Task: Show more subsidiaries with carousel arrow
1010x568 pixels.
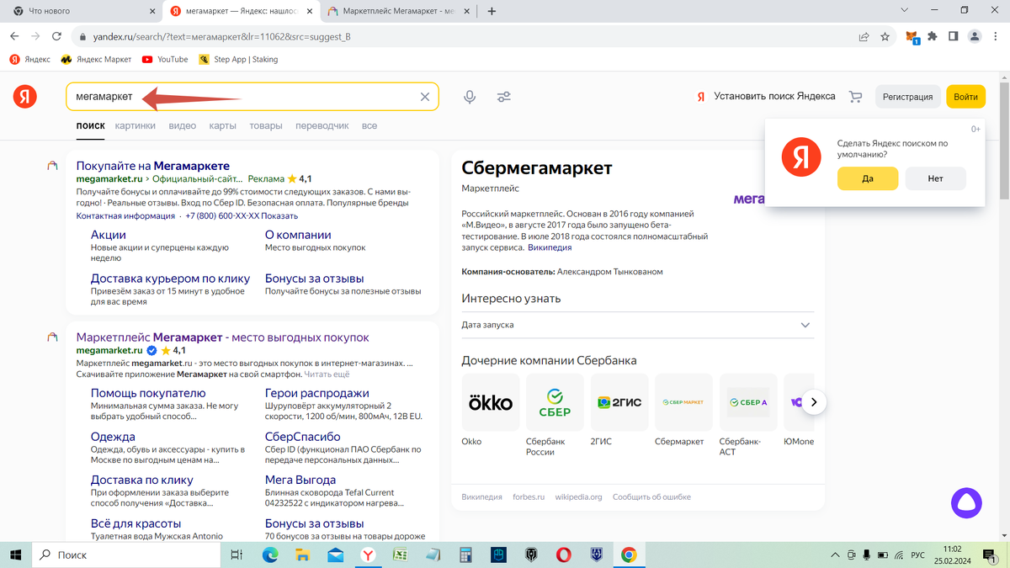Action: click(x=814, y=402)
